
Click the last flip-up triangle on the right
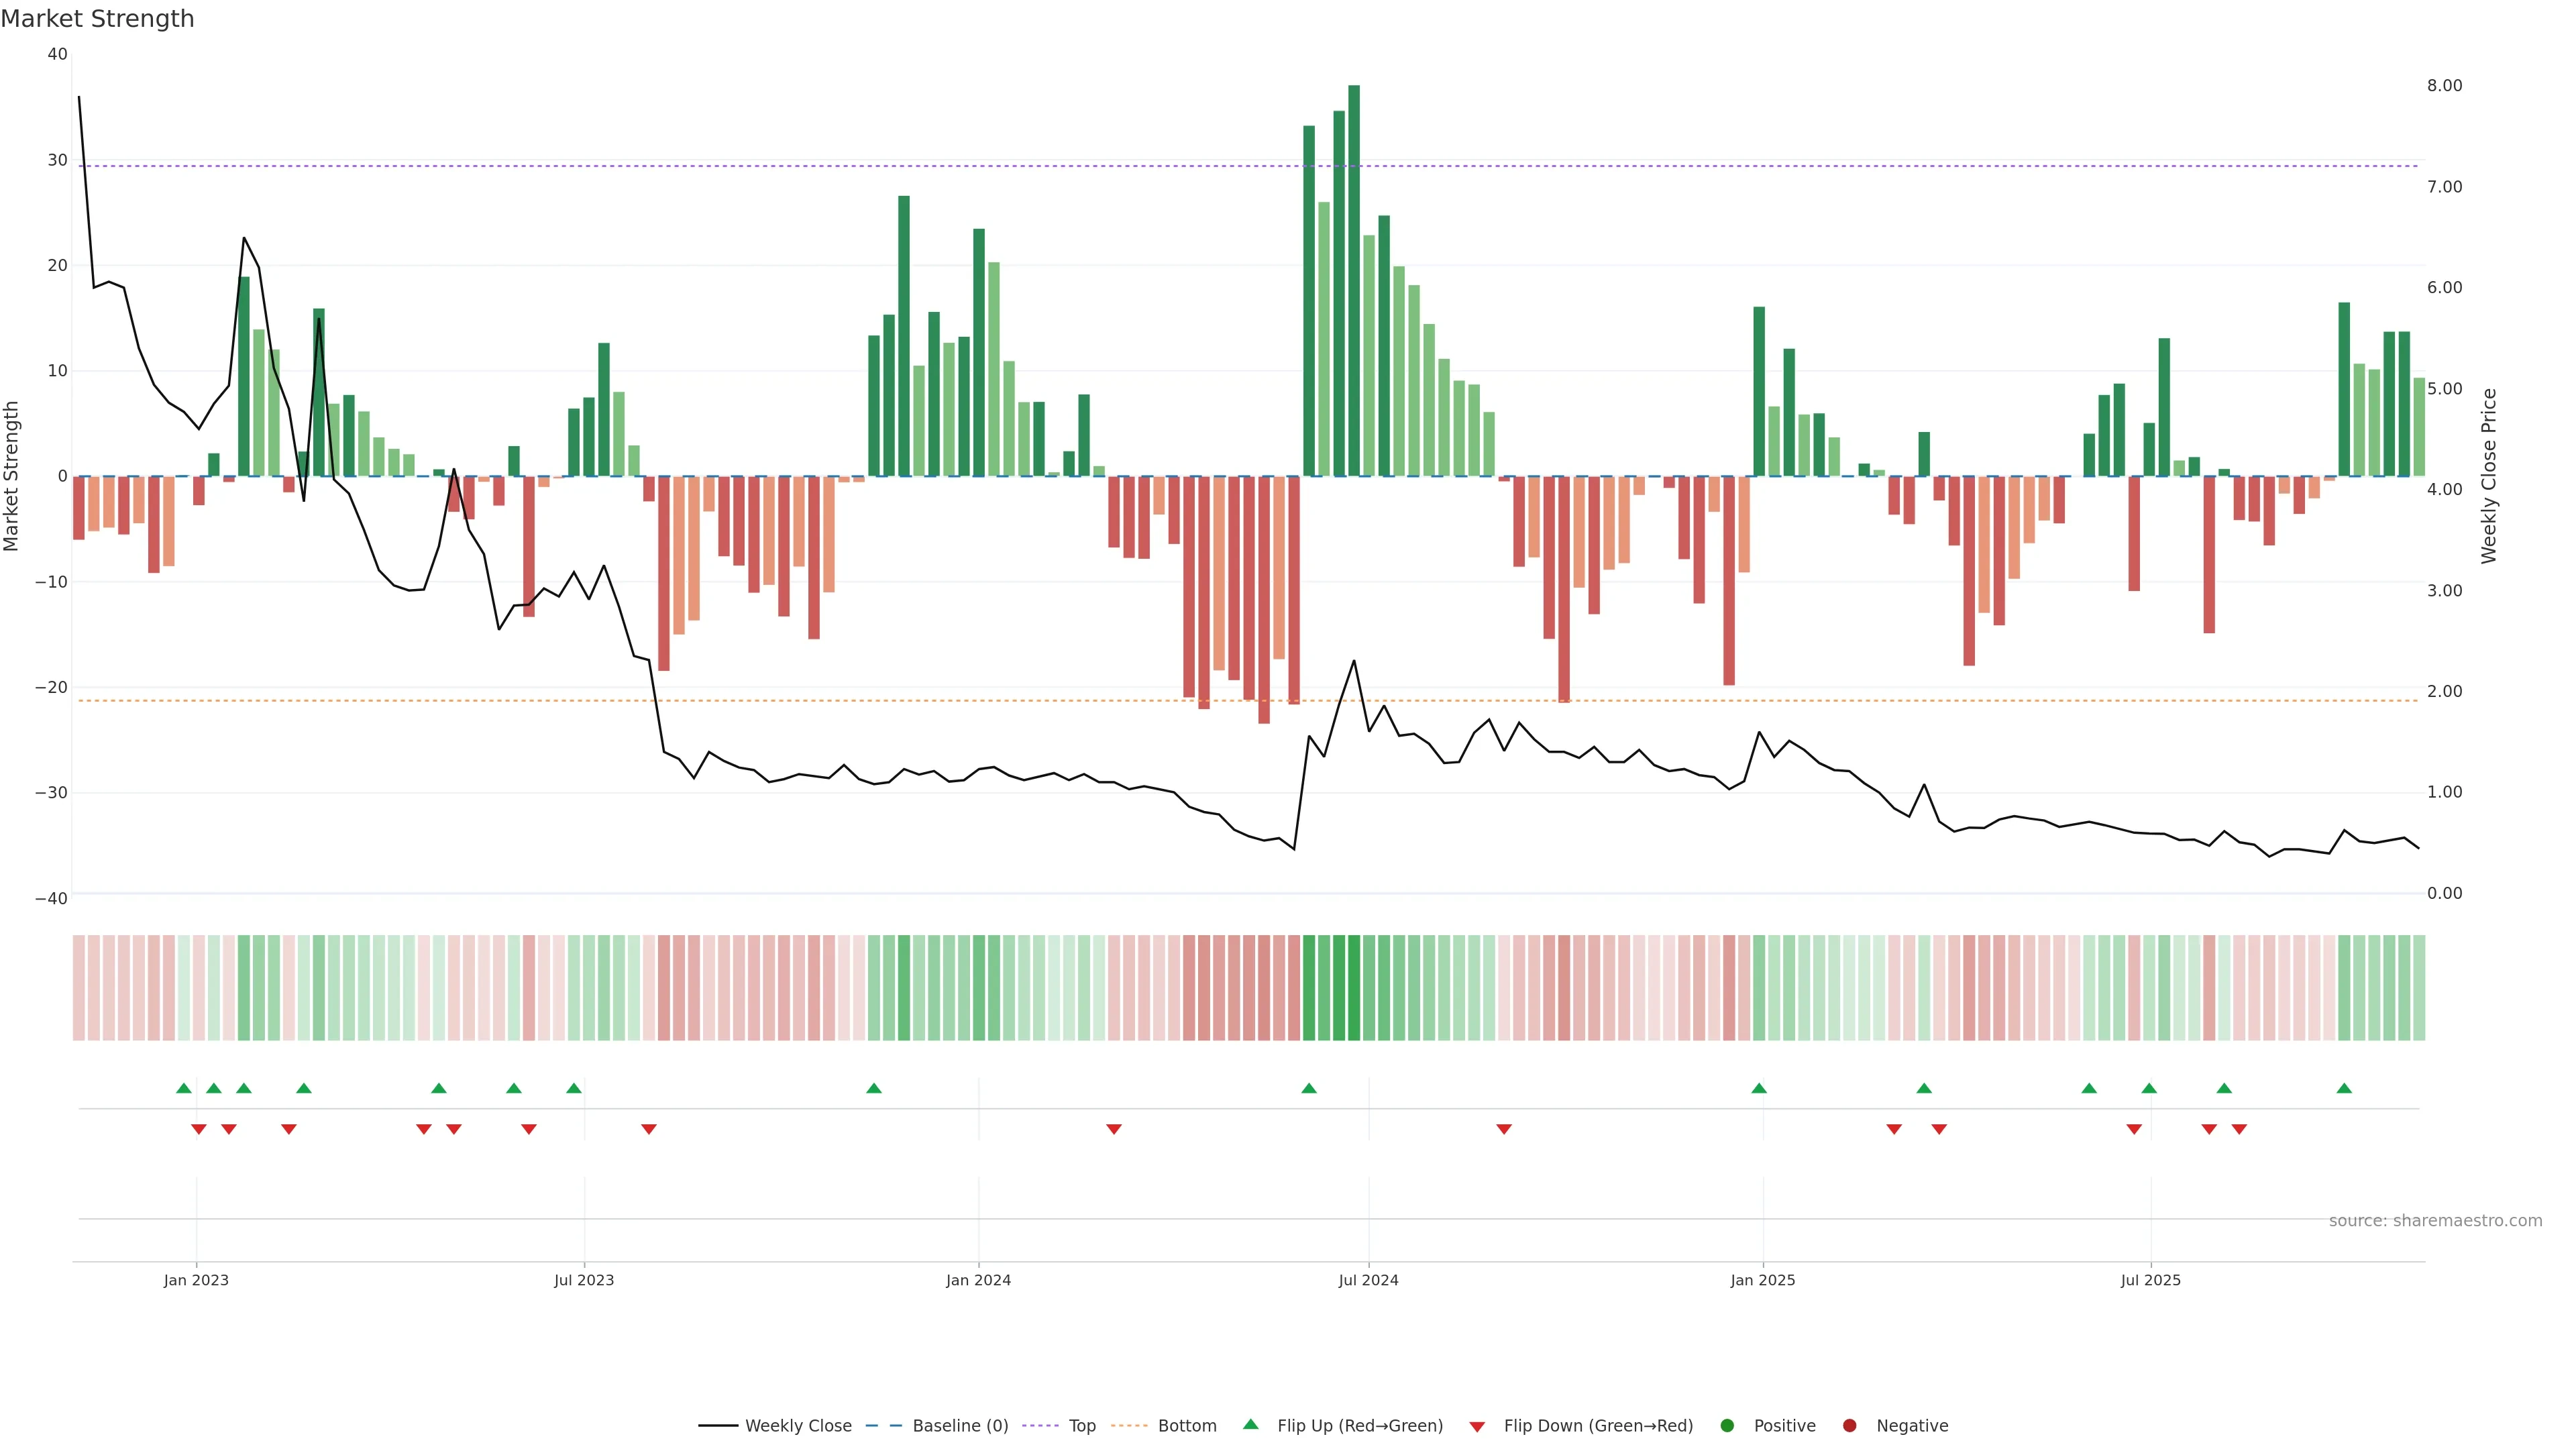(x=2344, y=1088)
